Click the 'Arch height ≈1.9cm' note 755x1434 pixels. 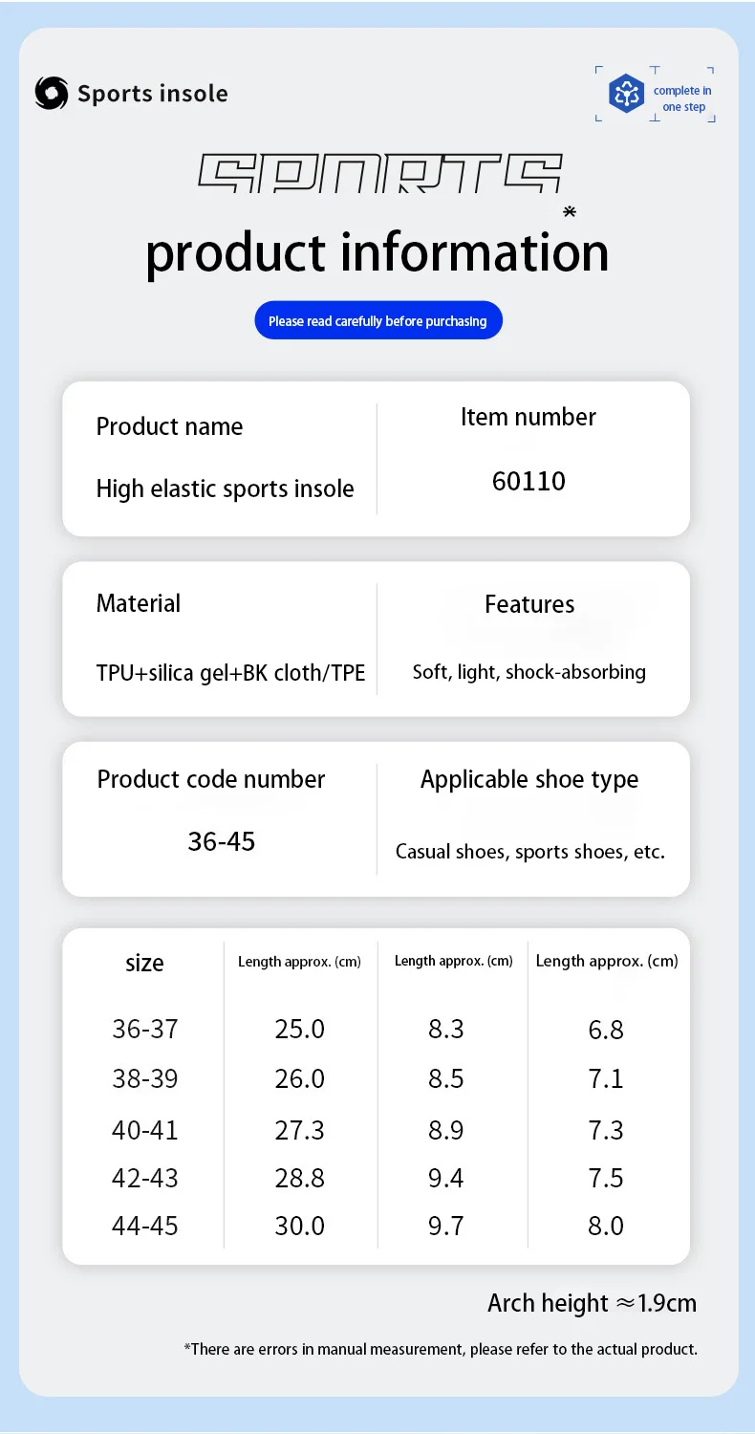pyautogui.click(x=592, y=1303)
